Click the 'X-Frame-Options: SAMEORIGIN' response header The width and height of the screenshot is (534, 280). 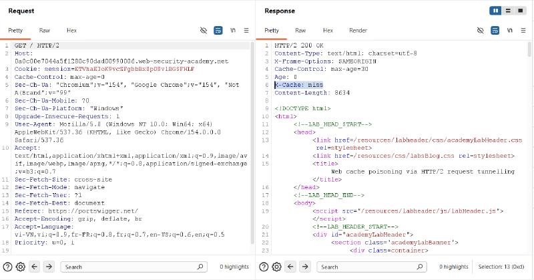pyautogui.click(x=325, y=61)
